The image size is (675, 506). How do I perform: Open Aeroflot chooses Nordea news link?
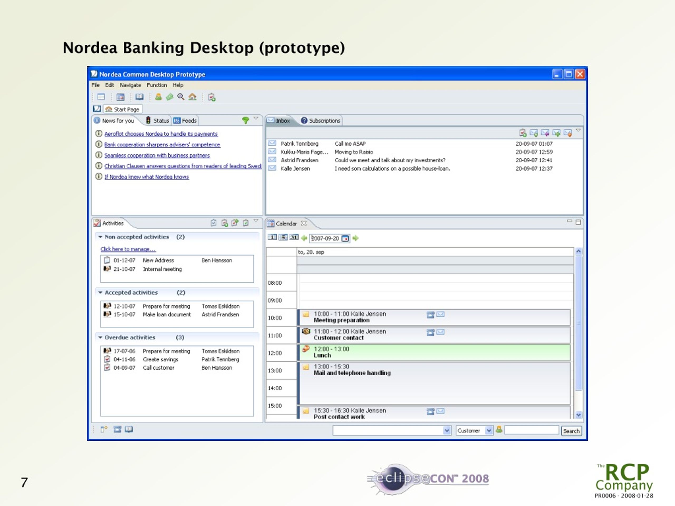pyautogui.click(x=161, y=134)
